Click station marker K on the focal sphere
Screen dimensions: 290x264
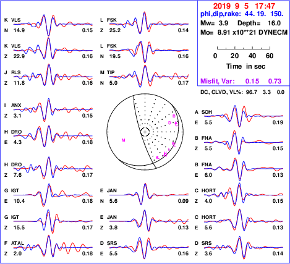pyautogui.click(x=157, y=157)
